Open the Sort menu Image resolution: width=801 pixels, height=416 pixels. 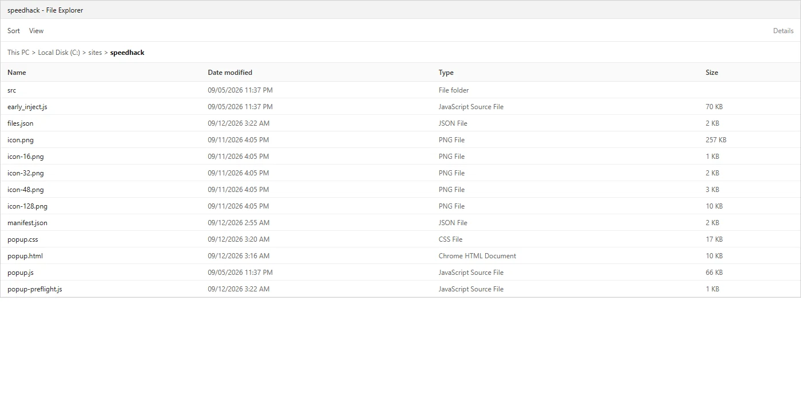pyautogui.click(x=14, y=31)
